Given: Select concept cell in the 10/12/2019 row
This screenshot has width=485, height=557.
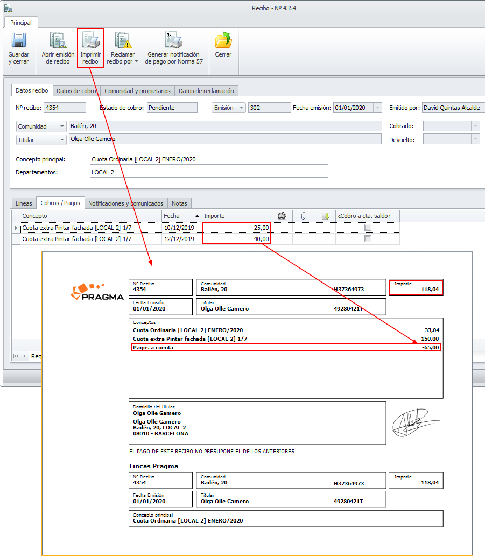Looking at the screenshot, I should tap(91, 228).
